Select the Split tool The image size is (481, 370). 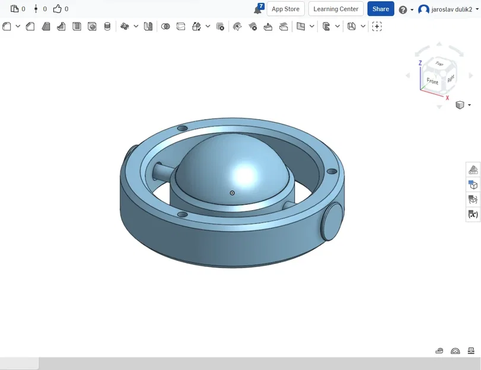181,27
